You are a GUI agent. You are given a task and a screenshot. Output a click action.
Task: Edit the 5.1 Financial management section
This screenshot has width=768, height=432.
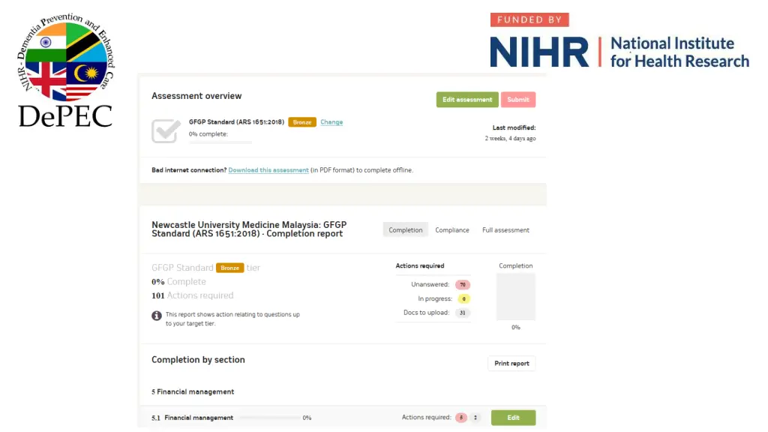[513, 418]
